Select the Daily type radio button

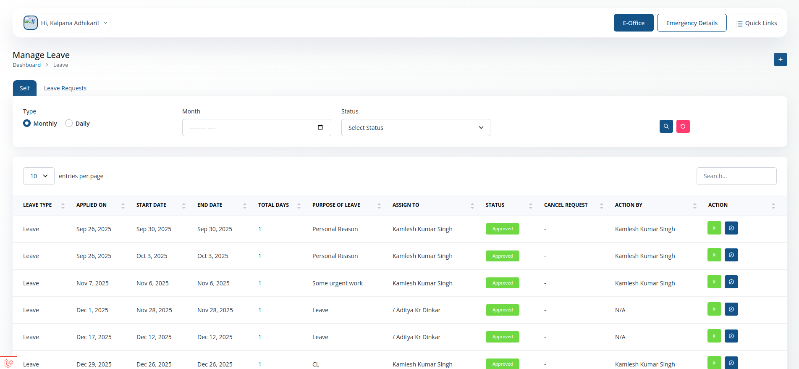point(69,123)
